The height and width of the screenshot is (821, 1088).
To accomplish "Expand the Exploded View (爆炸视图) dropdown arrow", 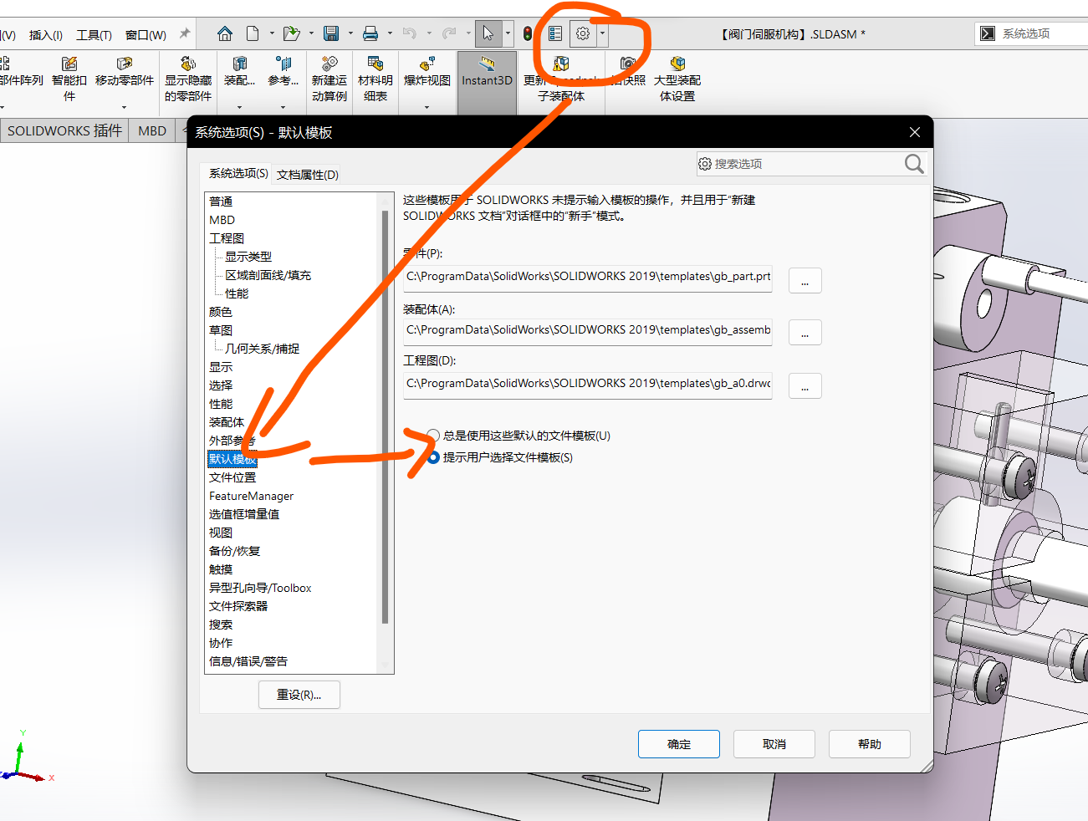I will 427,107.
